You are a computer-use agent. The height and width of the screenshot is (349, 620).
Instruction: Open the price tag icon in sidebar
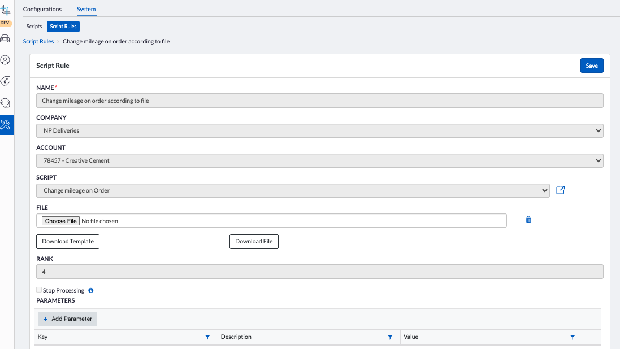(5, 81)
